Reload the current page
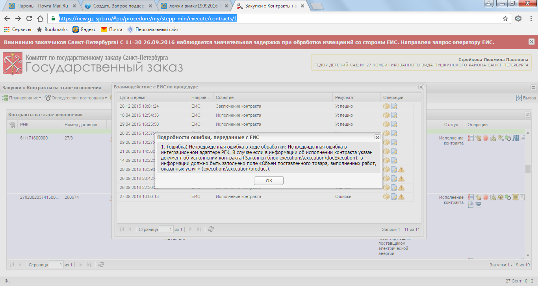Screen dimensions: 538x286 [x=29, y=18]
